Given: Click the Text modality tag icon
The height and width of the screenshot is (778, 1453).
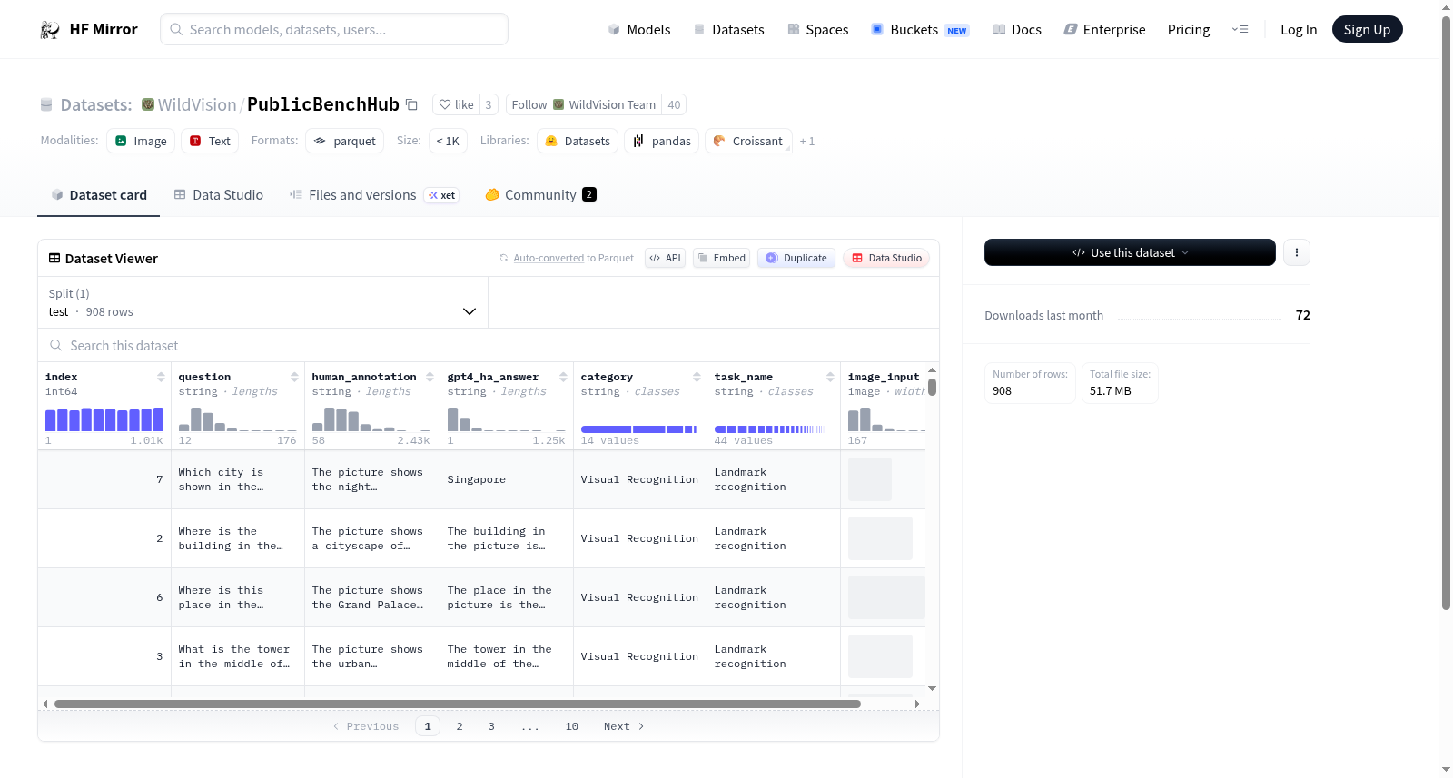Looking at the screenshot, I should [195, 141].
